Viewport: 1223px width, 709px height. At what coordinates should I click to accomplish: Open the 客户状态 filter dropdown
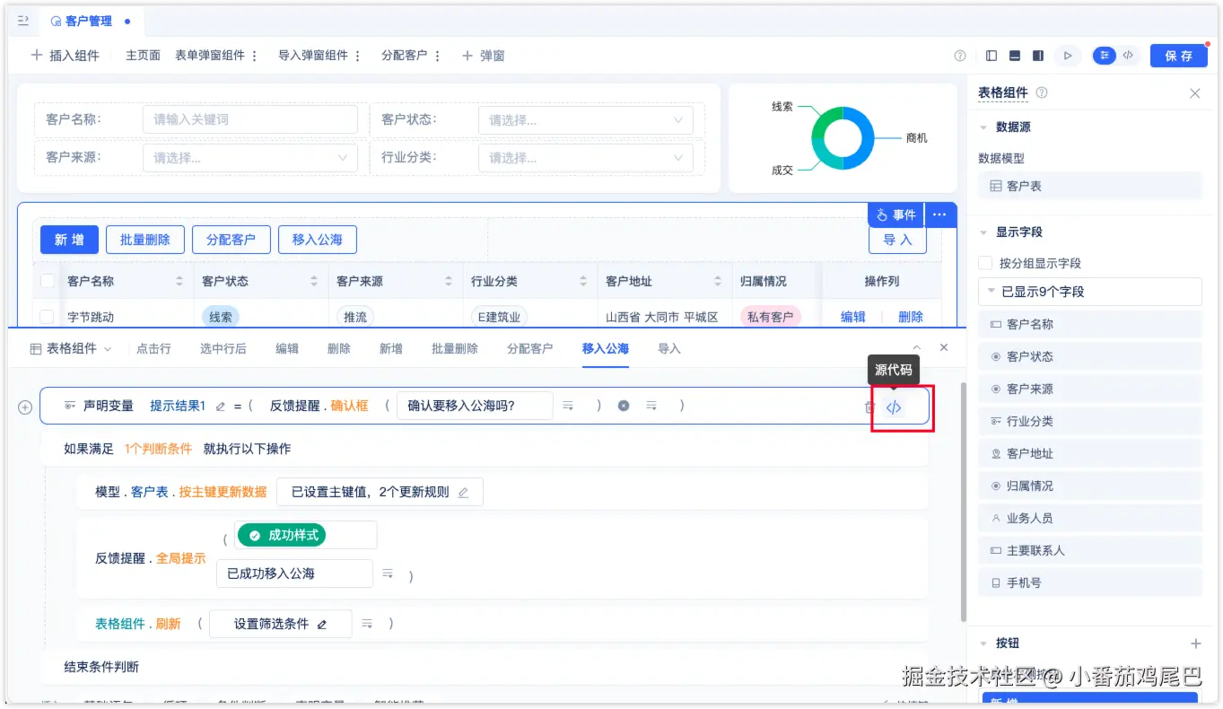[x=586, y=120]
